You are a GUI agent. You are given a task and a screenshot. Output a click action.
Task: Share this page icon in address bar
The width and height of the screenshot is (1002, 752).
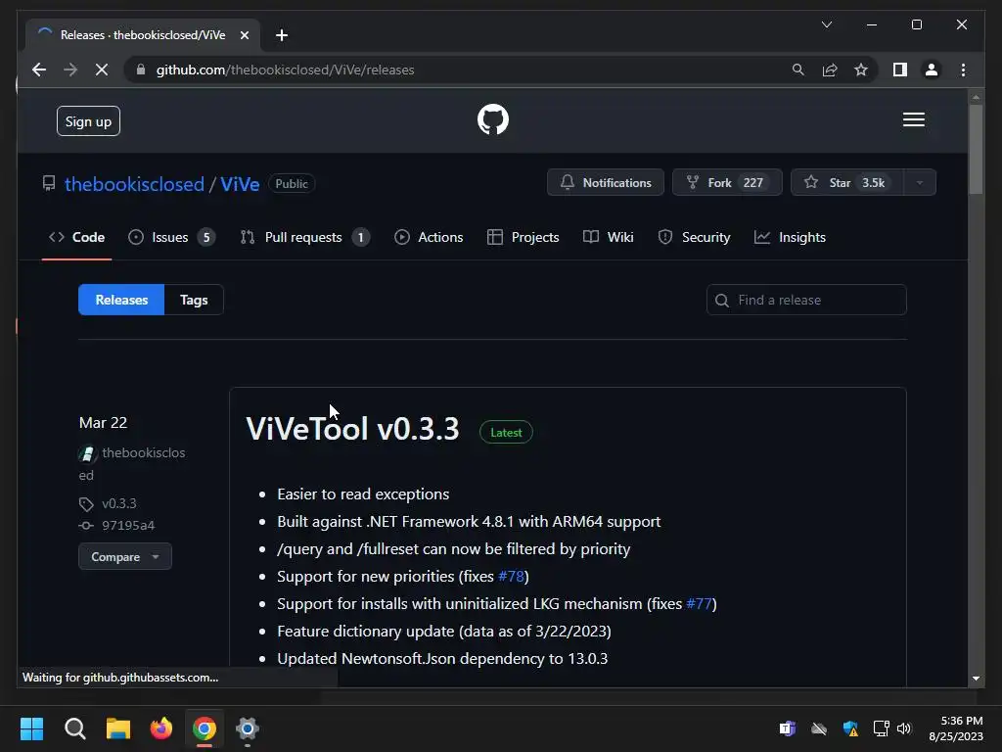point(830,70)
